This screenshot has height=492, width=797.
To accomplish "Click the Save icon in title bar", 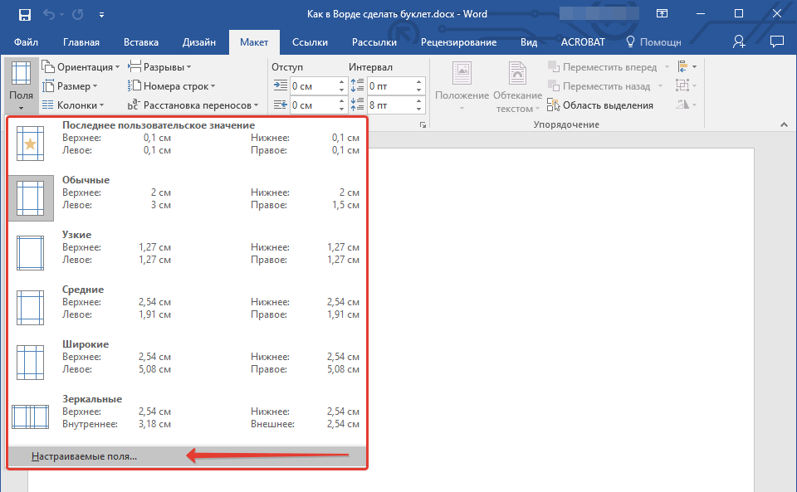I will coord(24,14).
